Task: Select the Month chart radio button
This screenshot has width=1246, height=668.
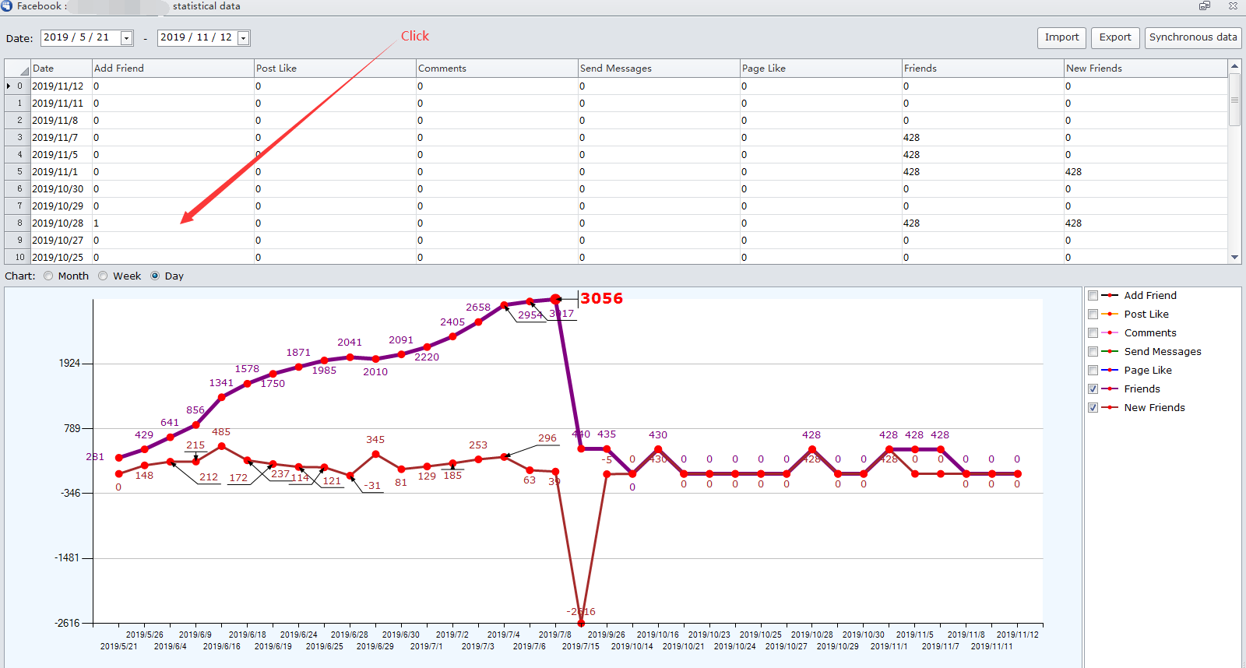Action: pyautogui.click(x=48, y=276)
